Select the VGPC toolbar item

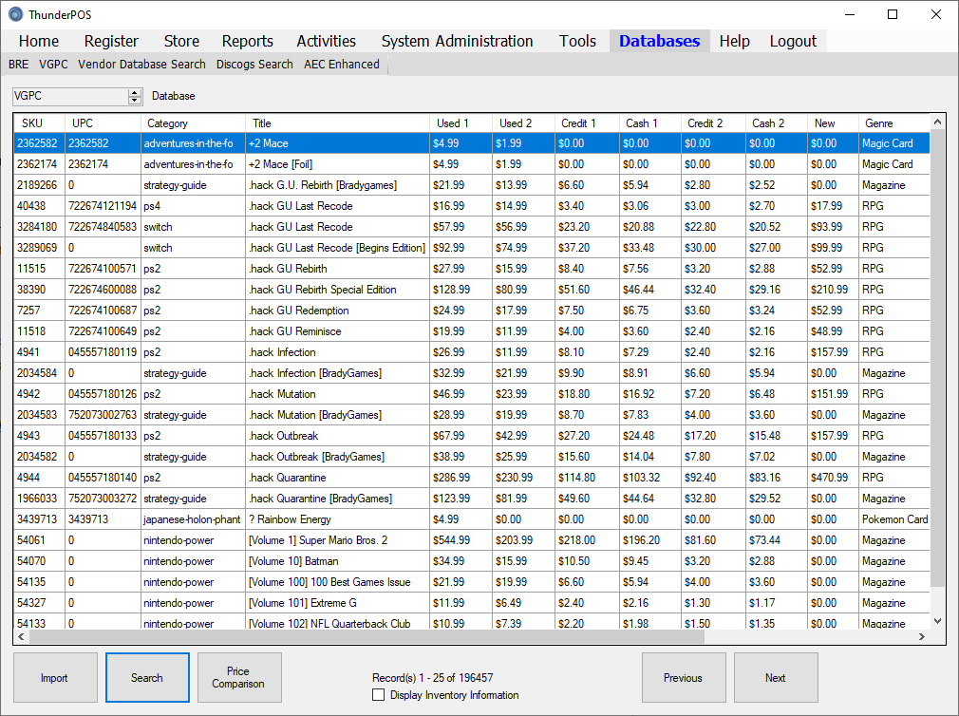pos(53,65)
